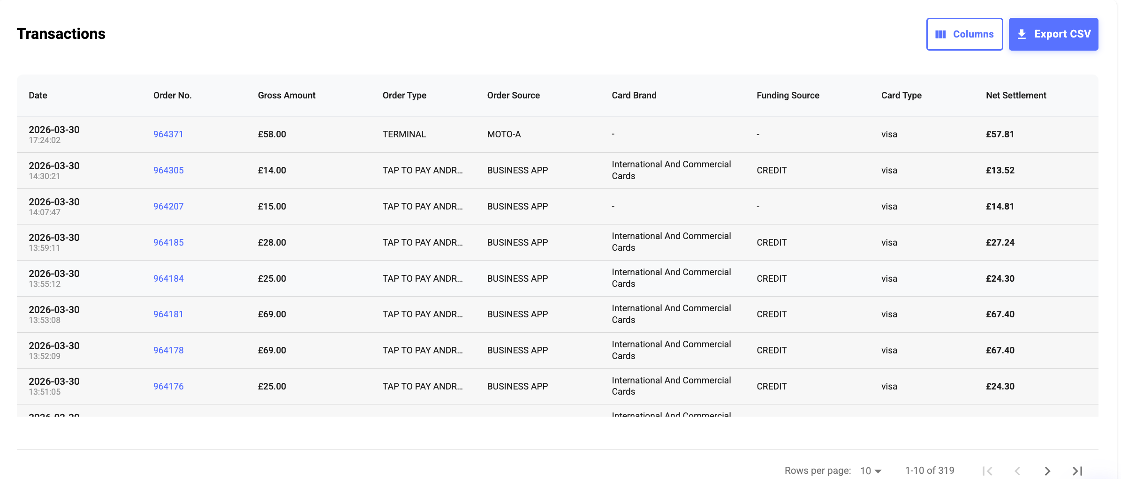Screen dimensions: 1121x479
Task: Click the previous page arrow icon
Action: (x=1017, y=471)
